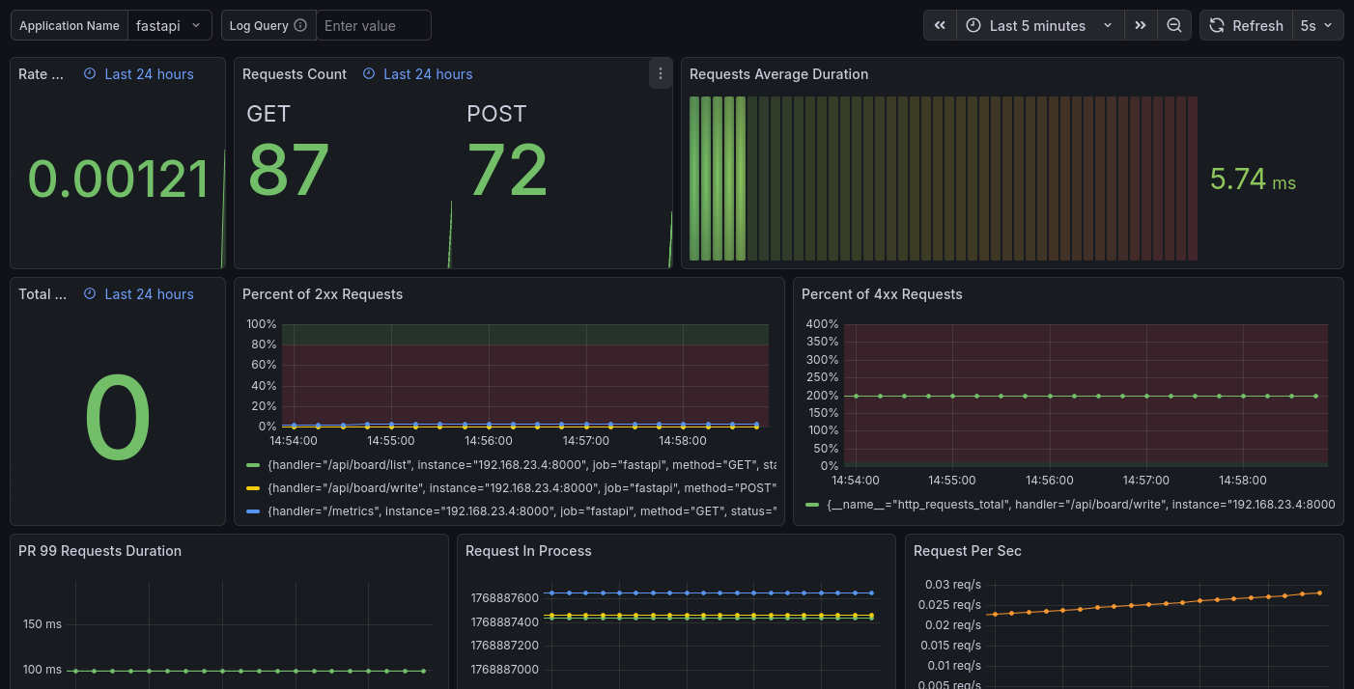Image resolution: width=1354 pixels, height=689 pixels.
Task: Click the blue color swatch for /metrics
Action: (x=254, y=511)
